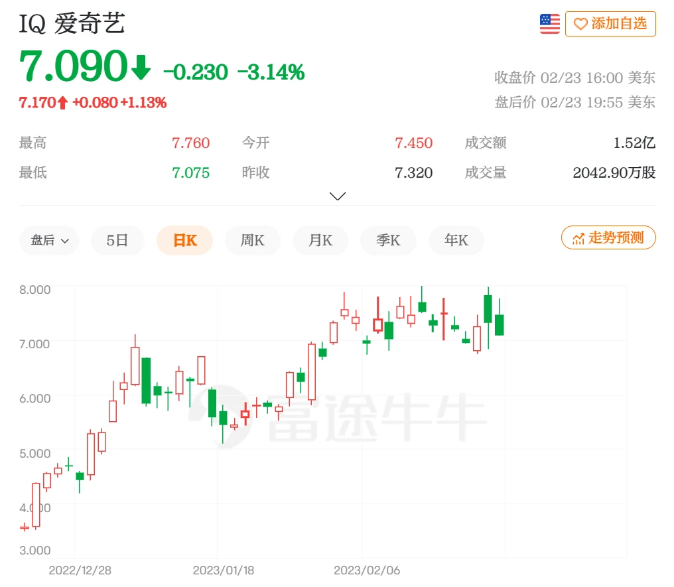Click the IQ 爱奇艺 stock title
This screenshot has height=587, width=674.
[72, 23]
